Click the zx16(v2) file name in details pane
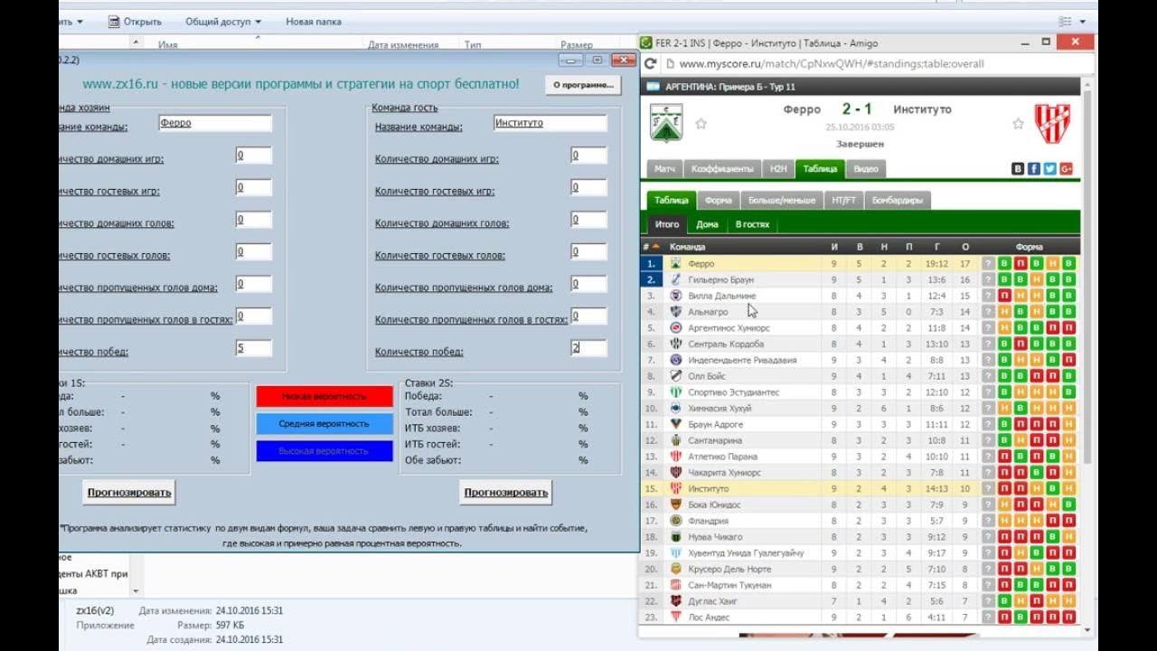The width and height of the screenshot is (1157, 651). point(95,610)
